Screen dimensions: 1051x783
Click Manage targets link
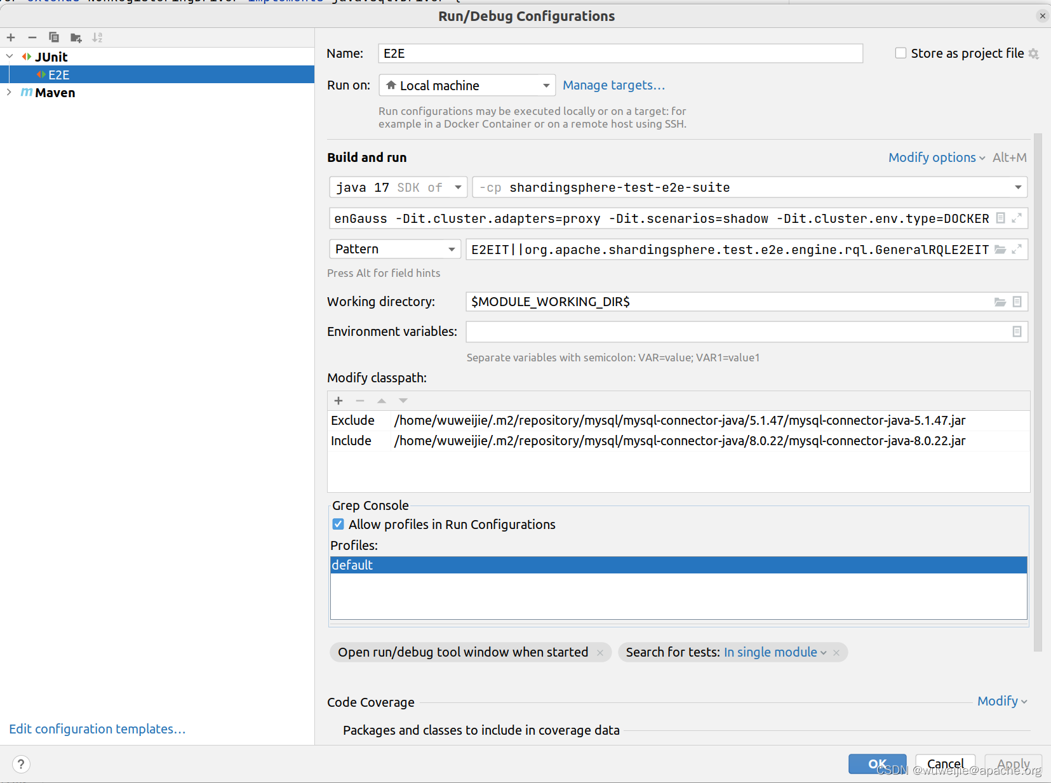tap(613, 85)
